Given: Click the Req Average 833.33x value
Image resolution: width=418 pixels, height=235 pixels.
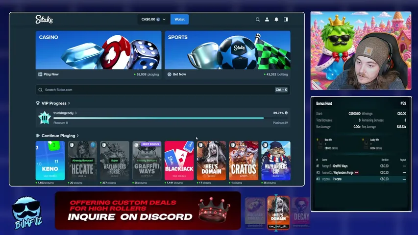Looking at the screenshot, I should tap(401, 127).
